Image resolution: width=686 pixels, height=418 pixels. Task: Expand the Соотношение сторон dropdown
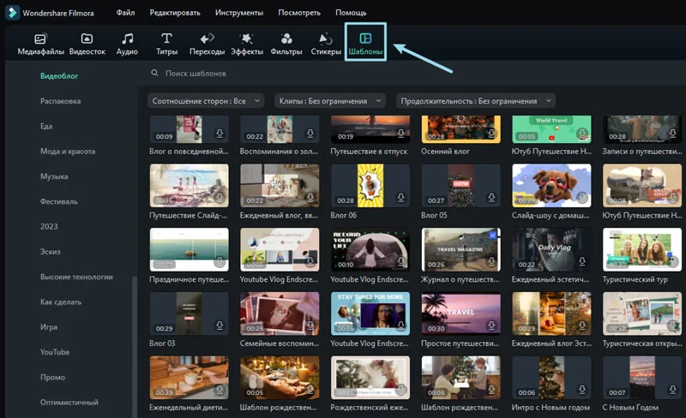click(206, 101)
